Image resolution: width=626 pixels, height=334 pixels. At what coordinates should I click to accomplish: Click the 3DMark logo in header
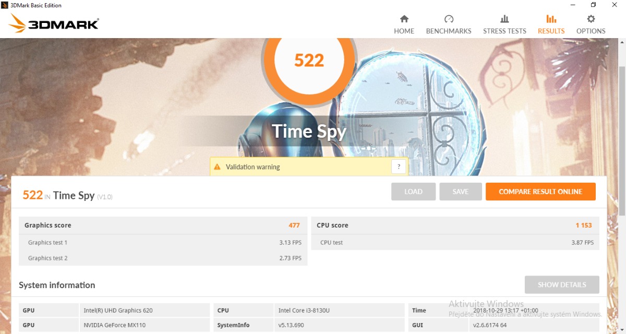[x=54, y=23]
